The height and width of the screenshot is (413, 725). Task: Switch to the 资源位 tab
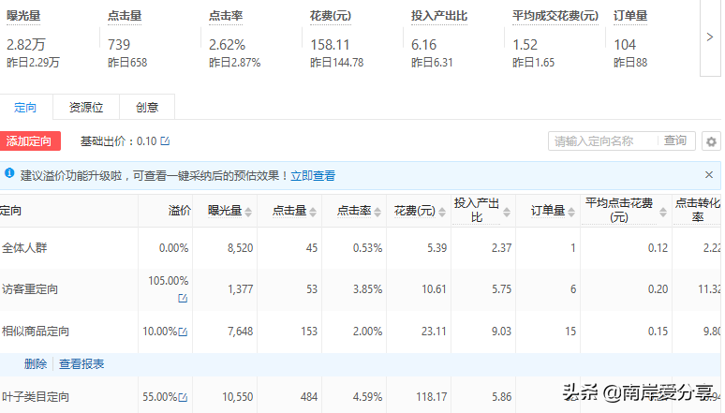(x=86, y=108)
